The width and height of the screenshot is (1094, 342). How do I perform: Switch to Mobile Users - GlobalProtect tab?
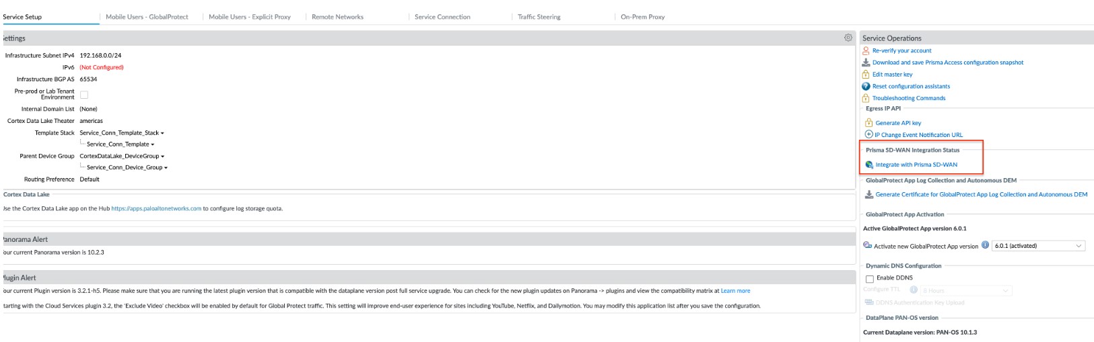pyautogui.click(x=147, y=17)
